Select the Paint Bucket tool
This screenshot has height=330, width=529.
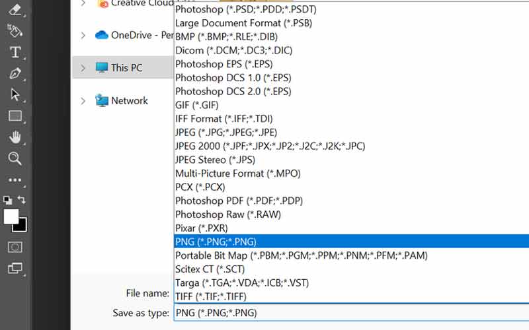coord(15,30)
